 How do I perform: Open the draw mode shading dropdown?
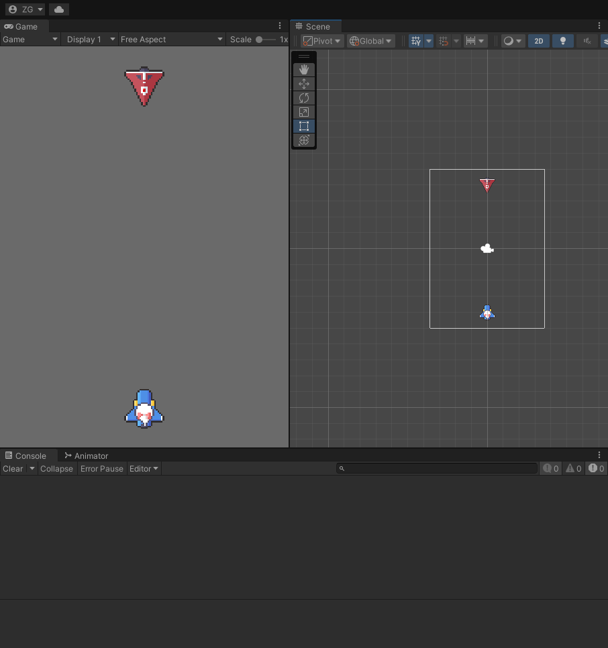tap(513, 41)
